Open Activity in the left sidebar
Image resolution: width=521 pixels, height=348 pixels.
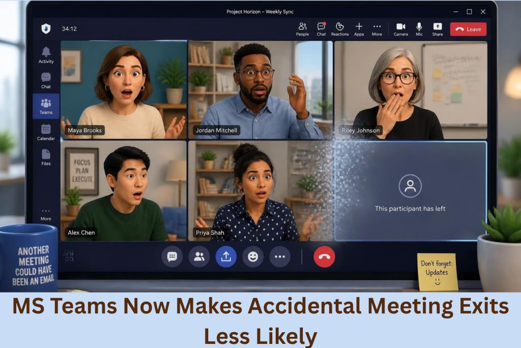pos(46,55)
